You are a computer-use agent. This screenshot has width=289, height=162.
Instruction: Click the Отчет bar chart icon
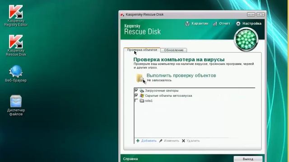(215, 24)
